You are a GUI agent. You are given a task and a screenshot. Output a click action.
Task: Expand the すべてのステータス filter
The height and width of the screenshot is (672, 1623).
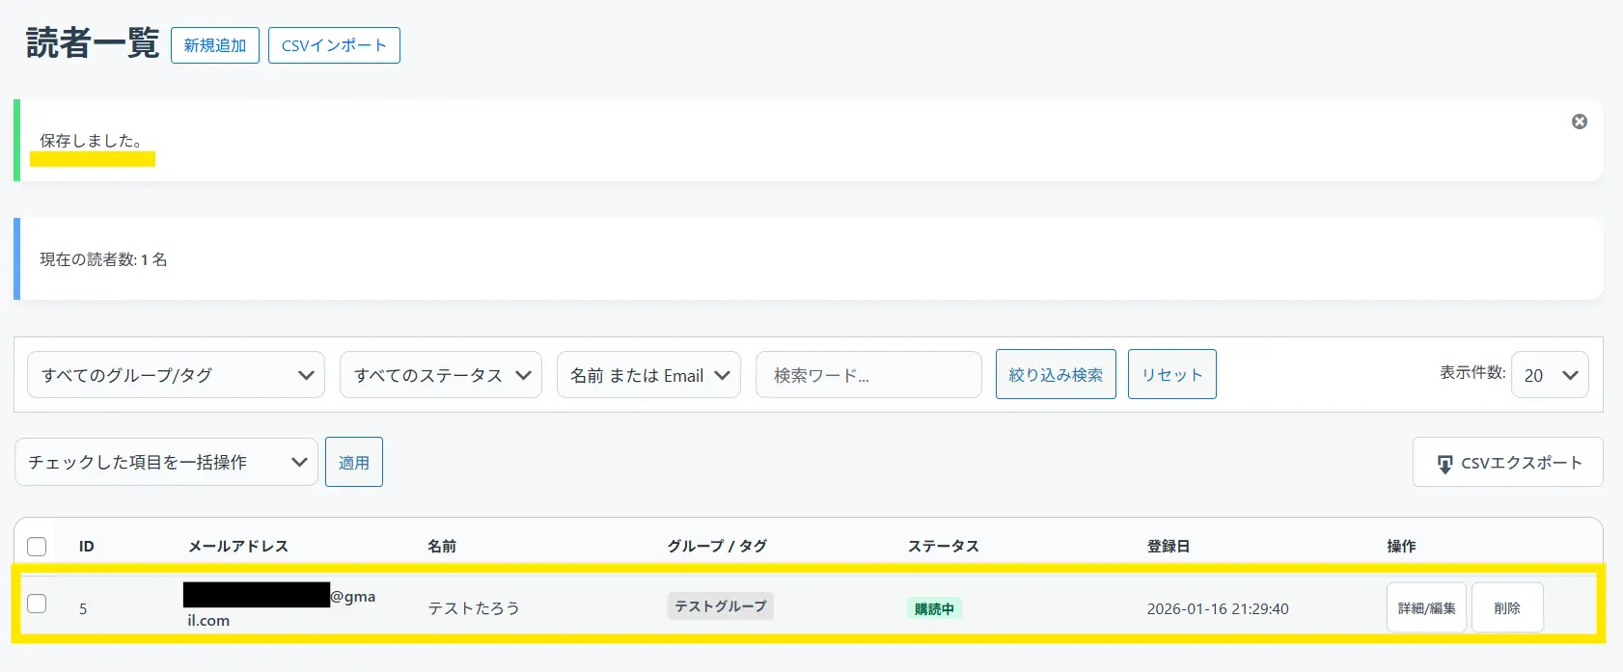pos(441,375)
